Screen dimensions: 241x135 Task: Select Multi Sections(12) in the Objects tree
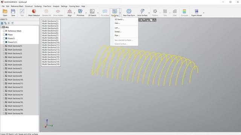pyautogui.click(x=15, y=87)
